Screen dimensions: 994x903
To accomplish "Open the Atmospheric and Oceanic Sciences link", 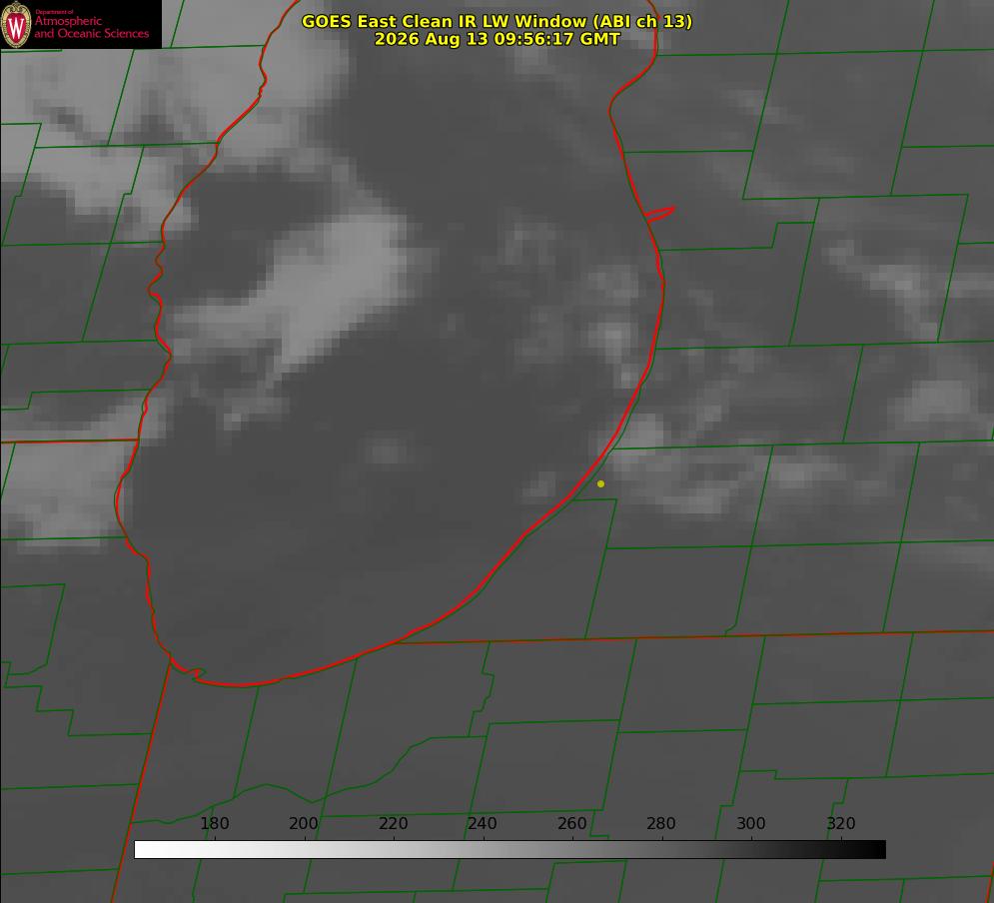I will pos(91,27).
